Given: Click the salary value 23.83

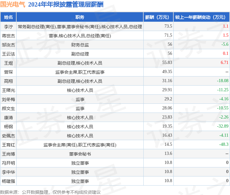Looking at the screenshot, I should (x=167, y=117).
